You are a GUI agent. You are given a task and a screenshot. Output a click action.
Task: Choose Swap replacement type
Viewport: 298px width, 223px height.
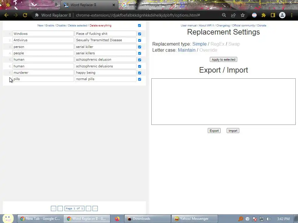click(234, 44)
